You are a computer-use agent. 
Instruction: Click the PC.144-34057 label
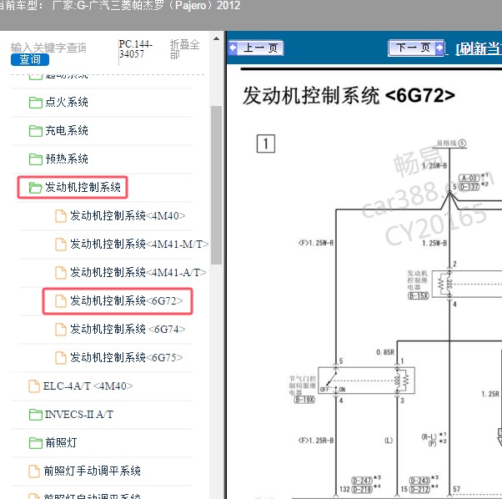pos(135,49)
